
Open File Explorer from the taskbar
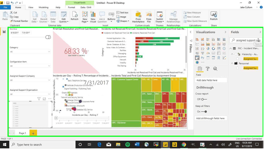[118, 144]
